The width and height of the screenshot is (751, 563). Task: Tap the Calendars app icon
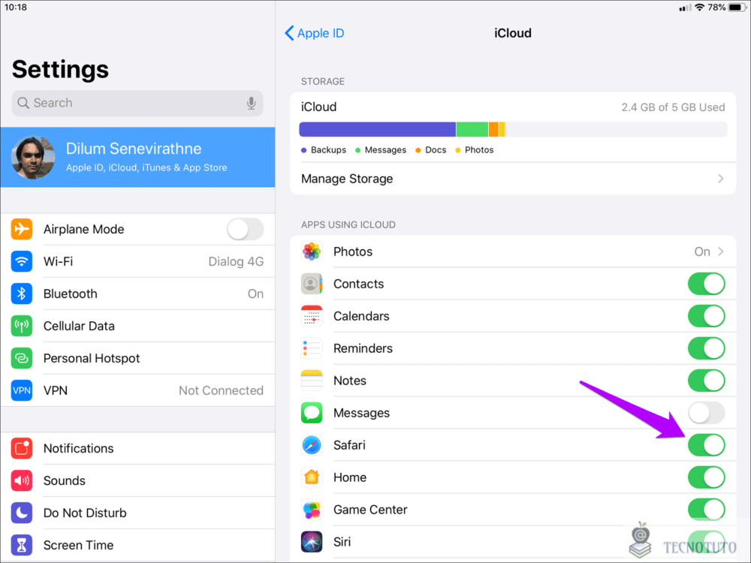312,316
